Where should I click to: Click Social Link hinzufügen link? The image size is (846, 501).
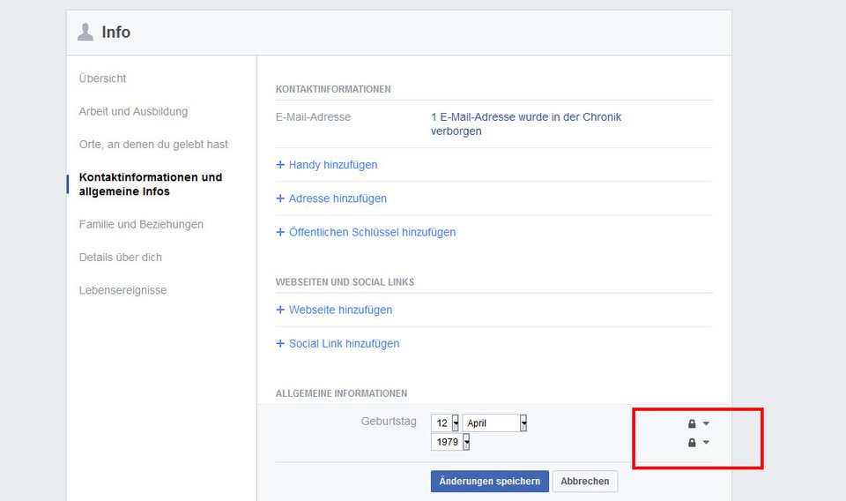(345, 343)
